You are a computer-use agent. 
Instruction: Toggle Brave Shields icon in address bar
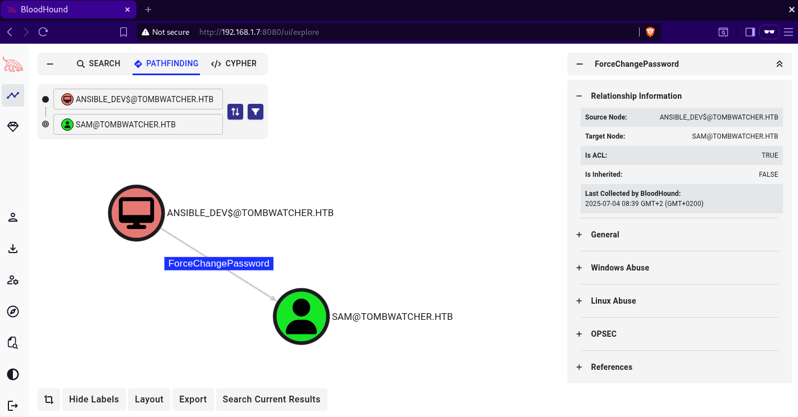point(650,32)
